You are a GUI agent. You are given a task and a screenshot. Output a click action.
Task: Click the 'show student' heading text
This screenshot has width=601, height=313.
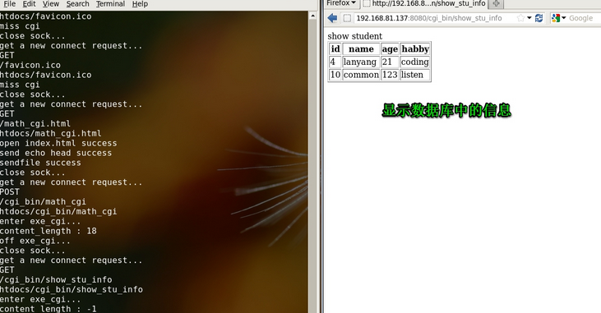click(354, 36)
